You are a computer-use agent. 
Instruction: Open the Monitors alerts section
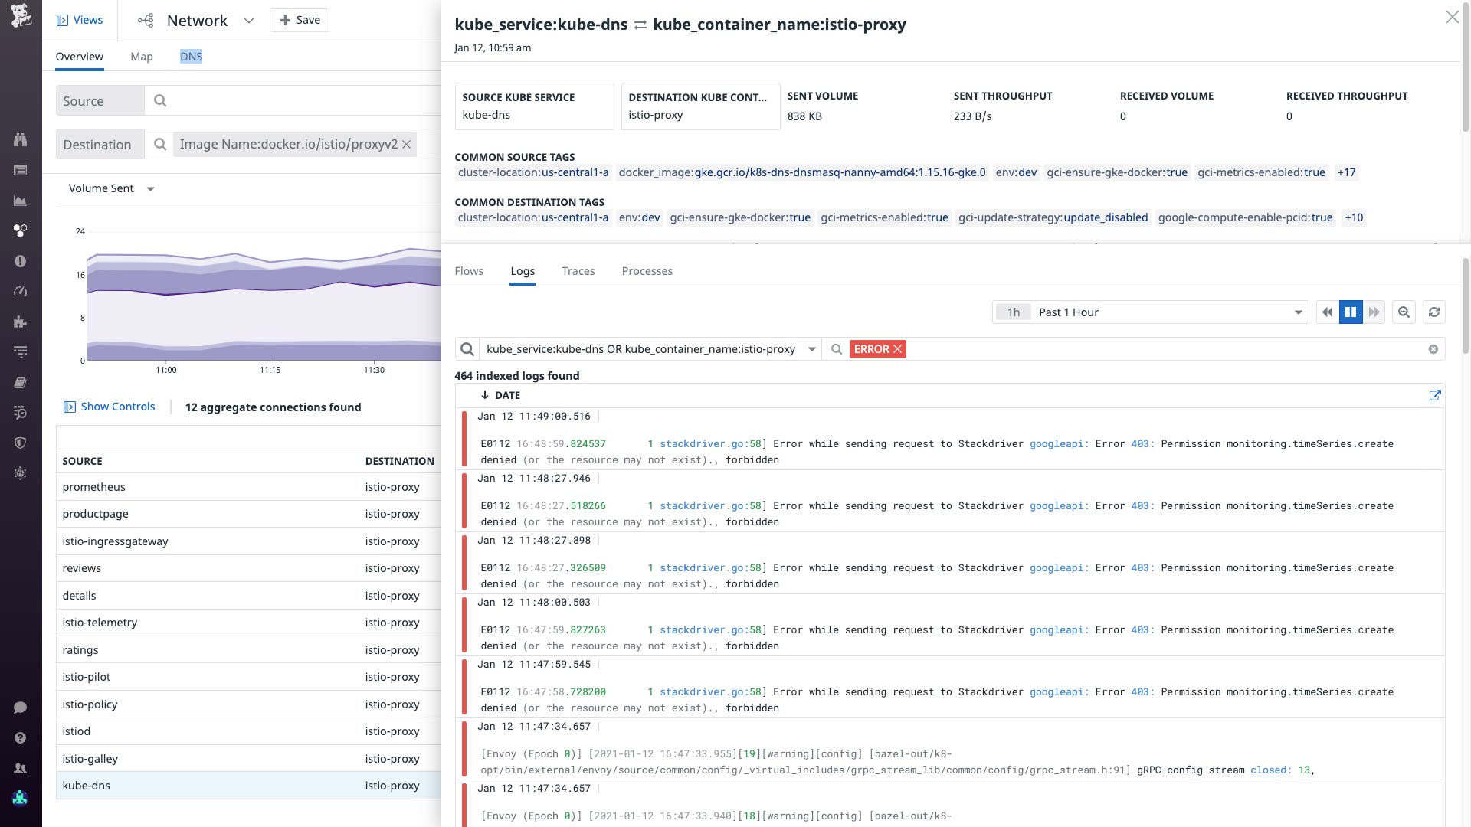point(21,260)
